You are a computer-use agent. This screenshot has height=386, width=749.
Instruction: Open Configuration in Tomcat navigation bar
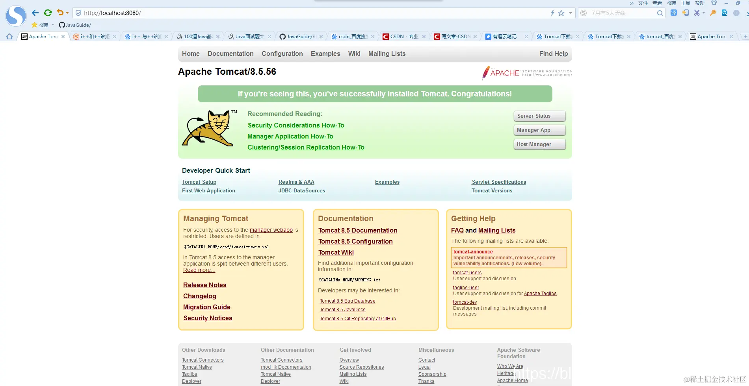pyautogui.click(x=282, y=54)
